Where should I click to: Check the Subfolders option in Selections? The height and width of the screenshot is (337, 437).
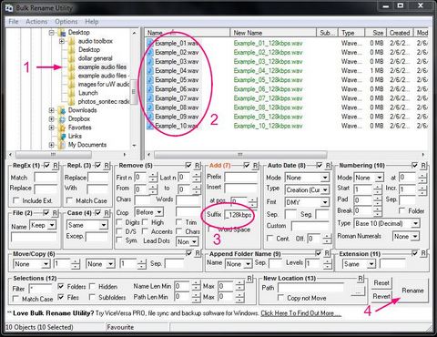click(x=92, y=297)
